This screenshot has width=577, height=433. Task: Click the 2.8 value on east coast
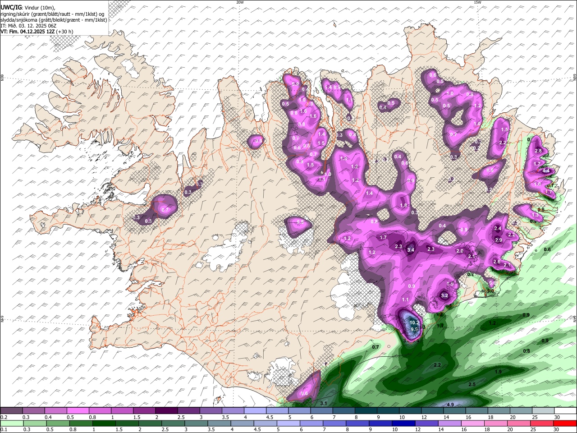[x=538, y=151]
